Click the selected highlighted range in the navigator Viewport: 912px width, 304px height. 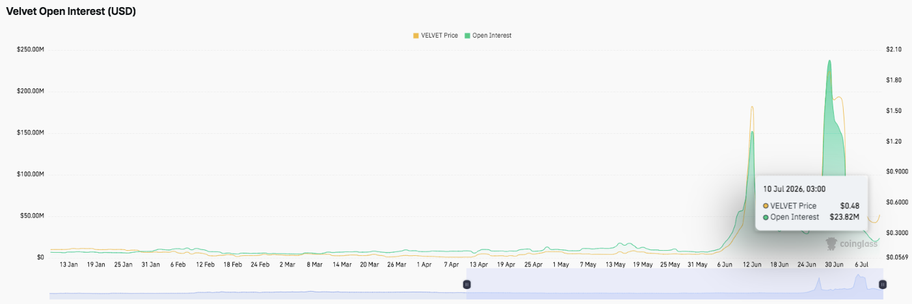[x=674, y=286]
